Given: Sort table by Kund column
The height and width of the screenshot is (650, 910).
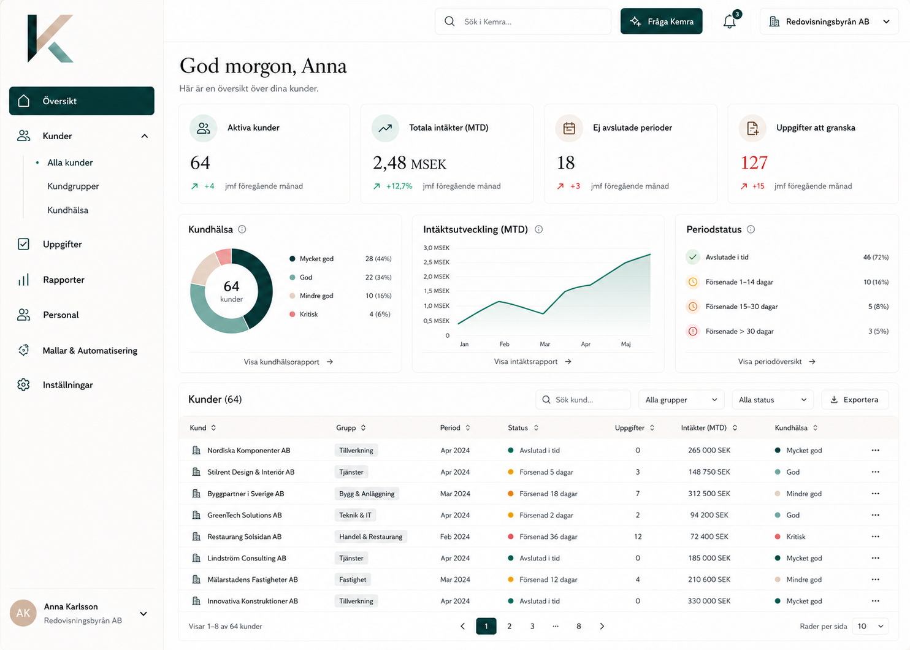Looking at the screenshot, I should click(203, 428).
